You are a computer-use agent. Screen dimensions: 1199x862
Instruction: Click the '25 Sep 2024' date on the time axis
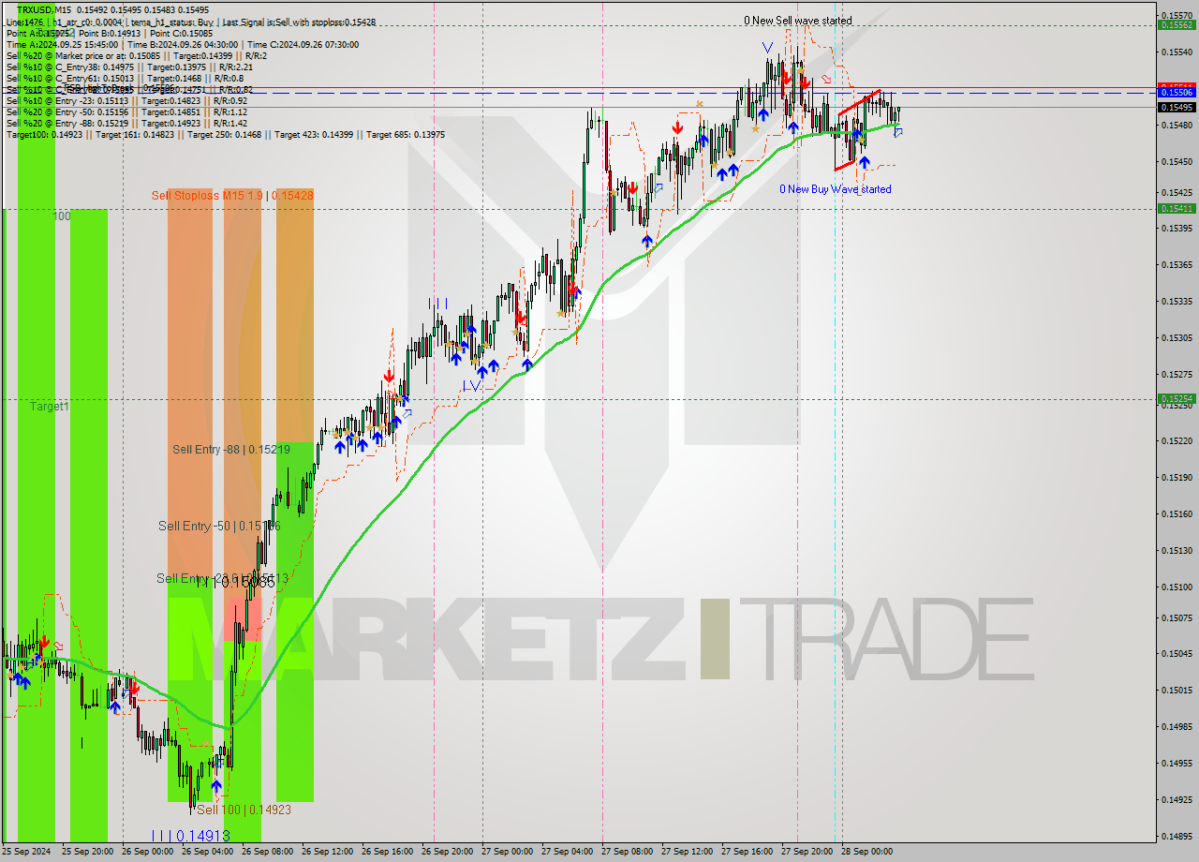(27, 852)
